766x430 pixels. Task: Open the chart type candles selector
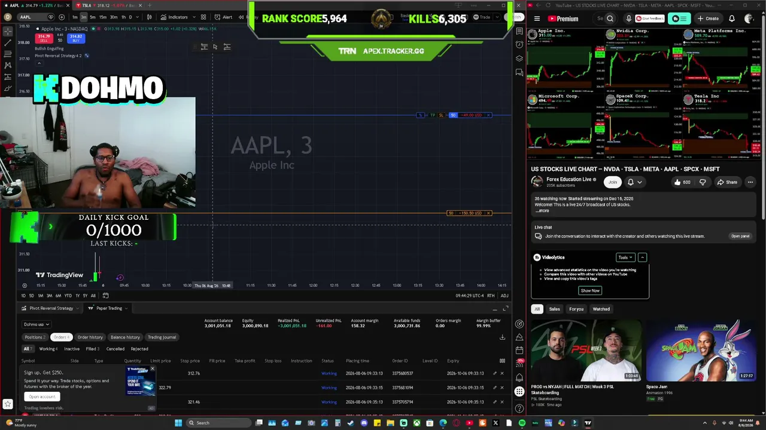point(149,17)
